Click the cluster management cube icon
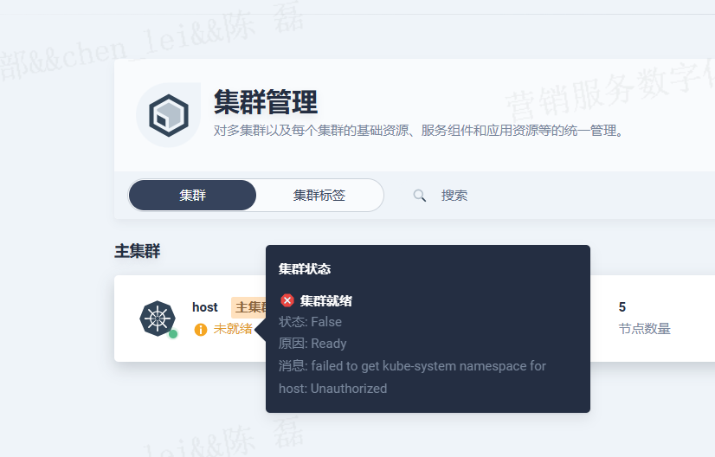Screen dimensions: 715x457 pos(169,115)
